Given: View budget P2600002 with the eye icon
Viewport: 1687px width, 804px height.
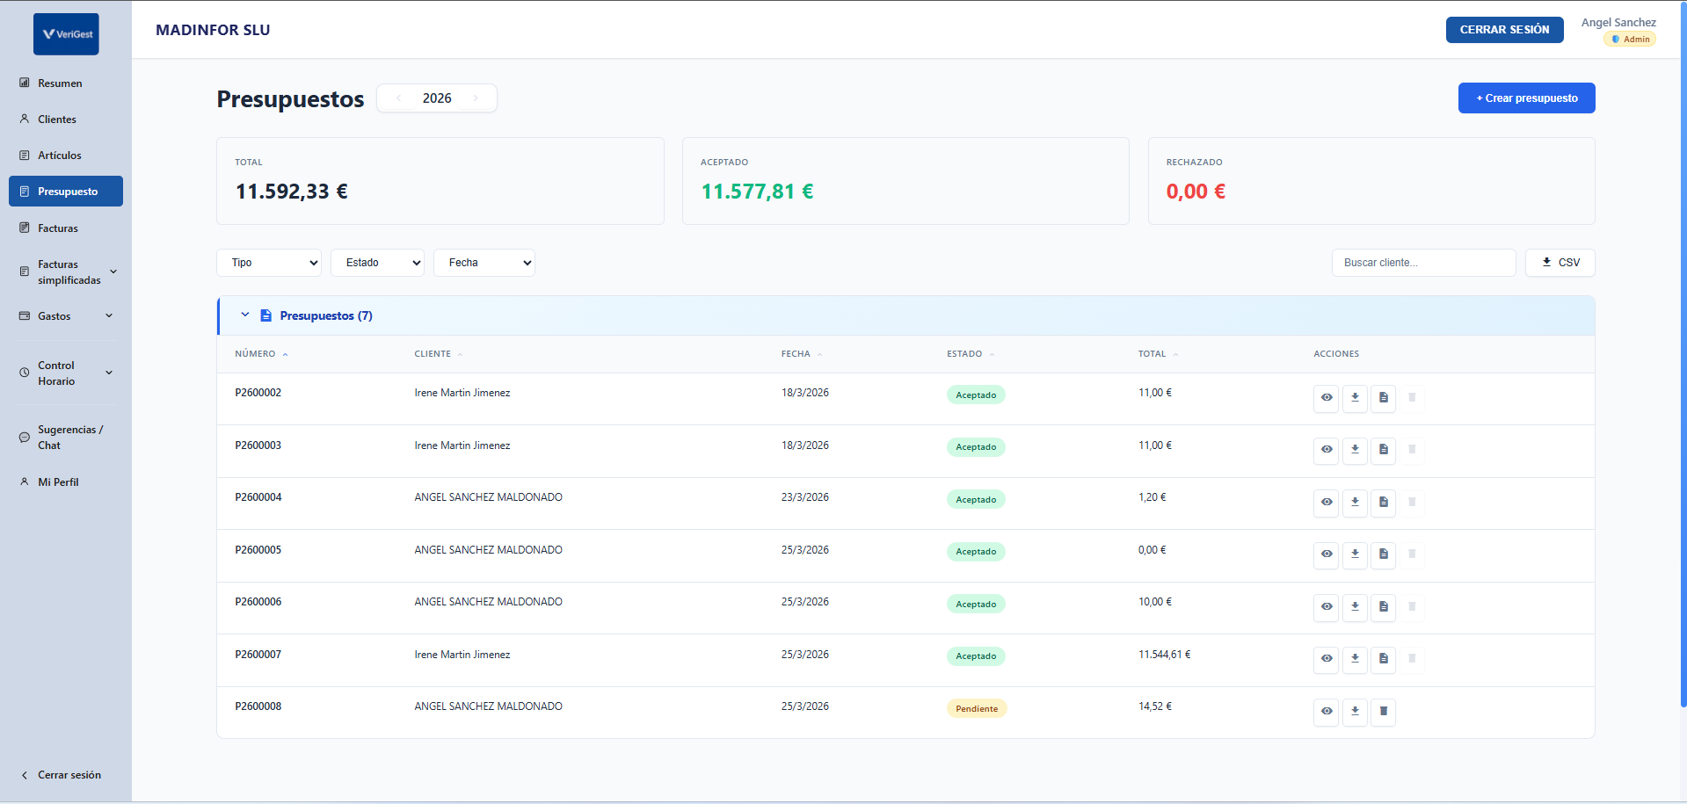Looking at the screenshot, I should 1326,397.
